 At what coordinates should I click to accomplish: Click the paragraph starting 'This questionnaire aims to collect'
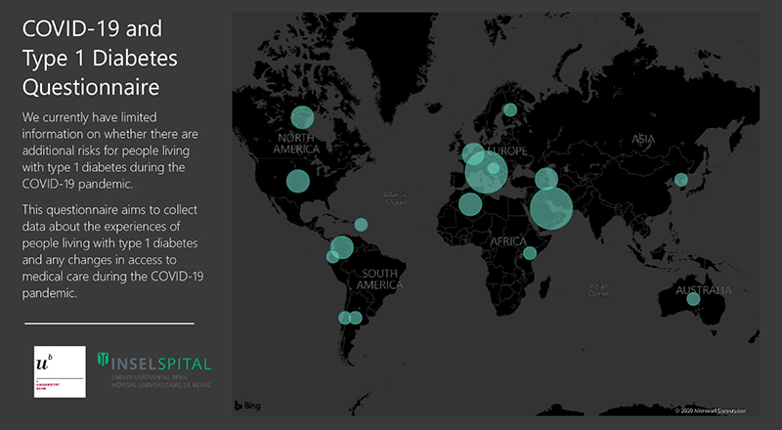pos(112,251)
